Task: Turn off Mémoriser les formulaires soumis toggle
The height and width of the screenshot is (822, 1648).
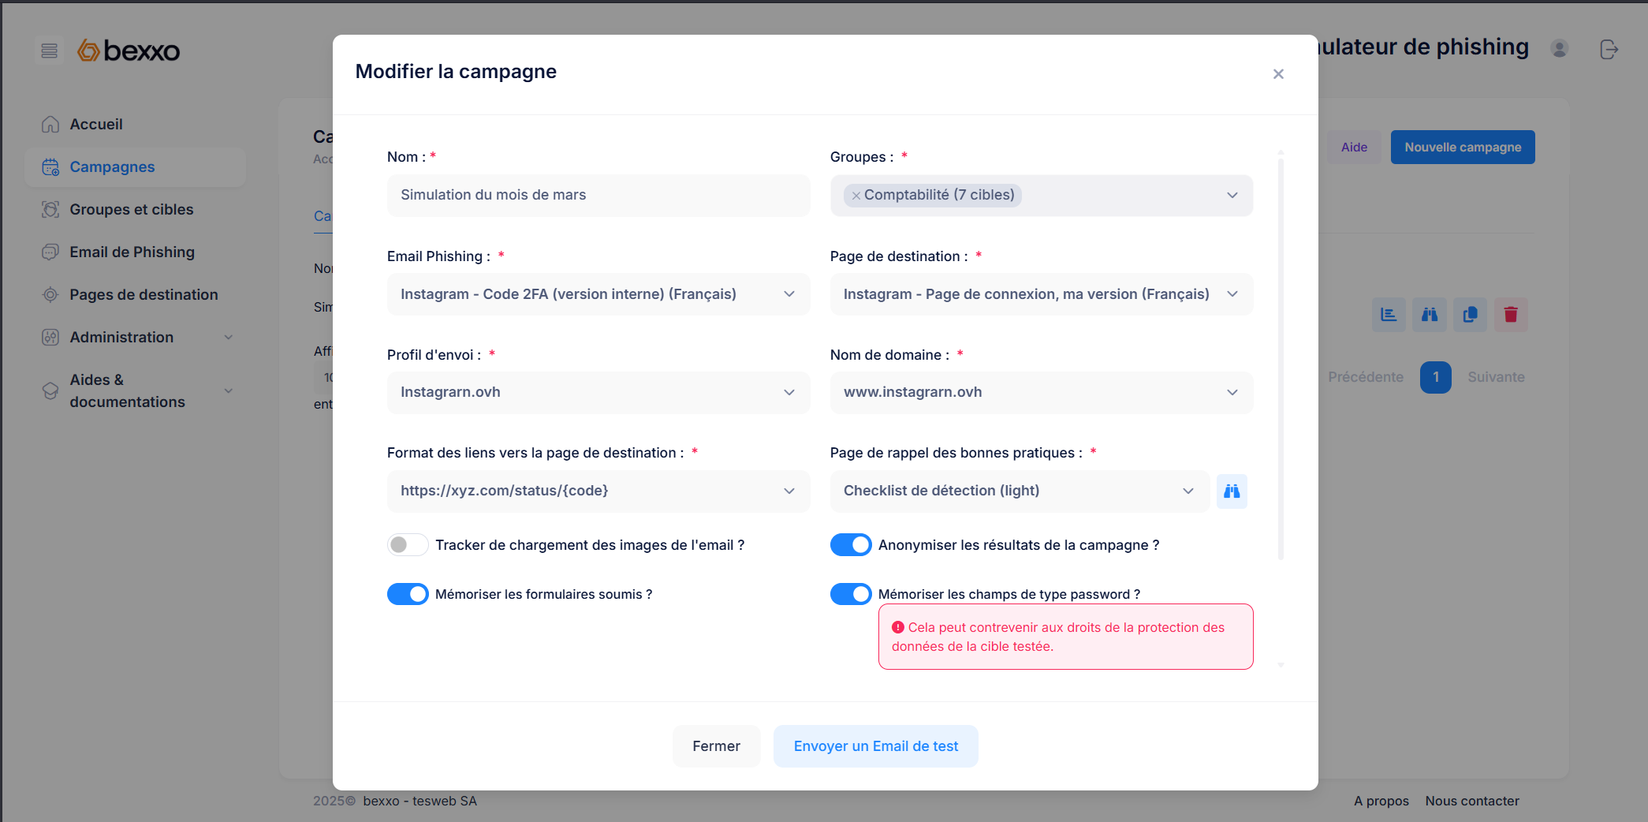Action: pyautogui.click(x=407, y=594)
